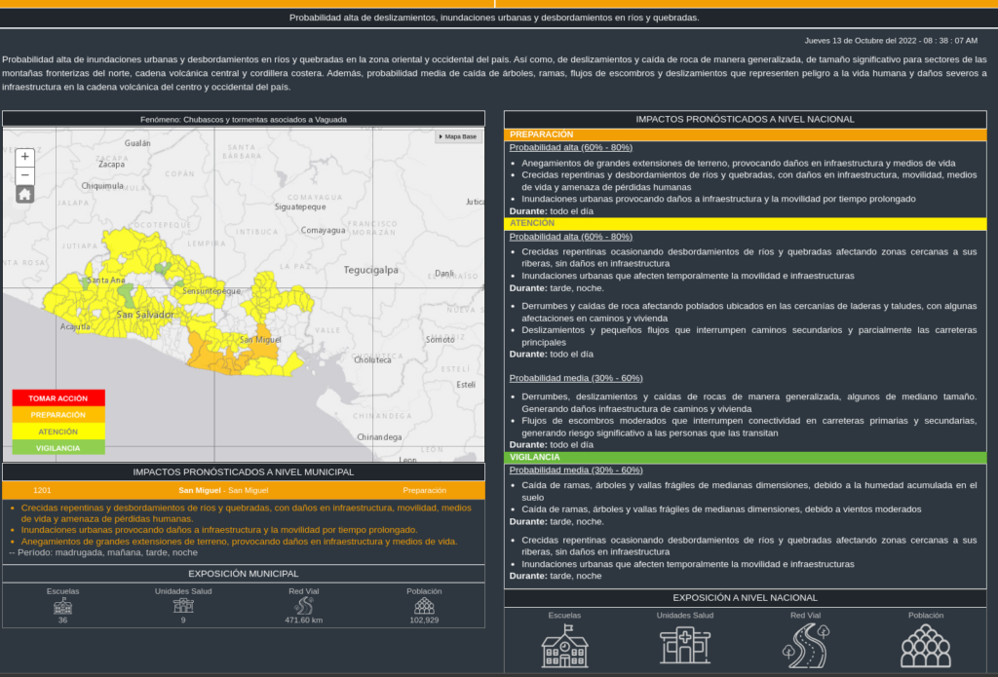Expand the Mapa Base selector

[458, 136]
